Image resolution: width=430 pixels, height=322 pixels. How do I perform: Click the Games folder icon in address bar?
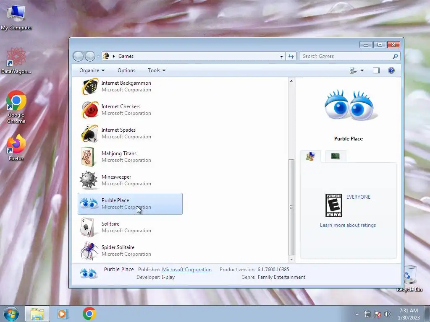click(106, 56)
